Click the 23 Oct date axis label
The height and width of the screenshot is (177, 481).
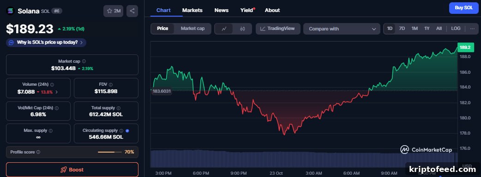(276, 173)
